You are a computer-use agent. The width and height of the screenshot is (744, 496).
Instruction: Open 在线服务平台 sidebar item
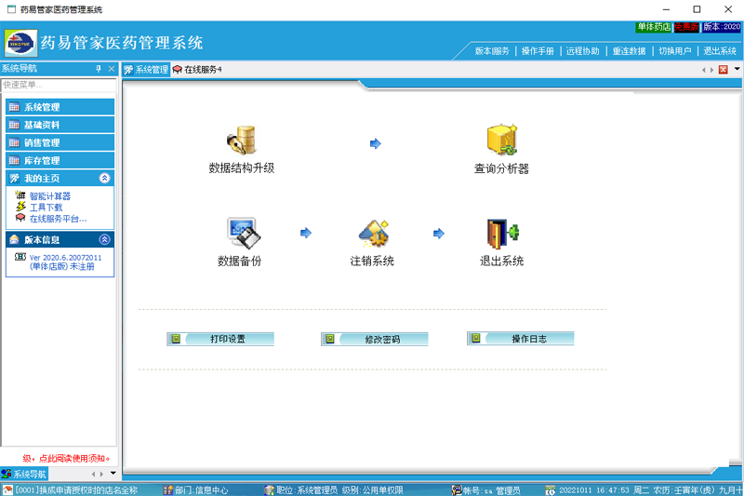(58, 219)
